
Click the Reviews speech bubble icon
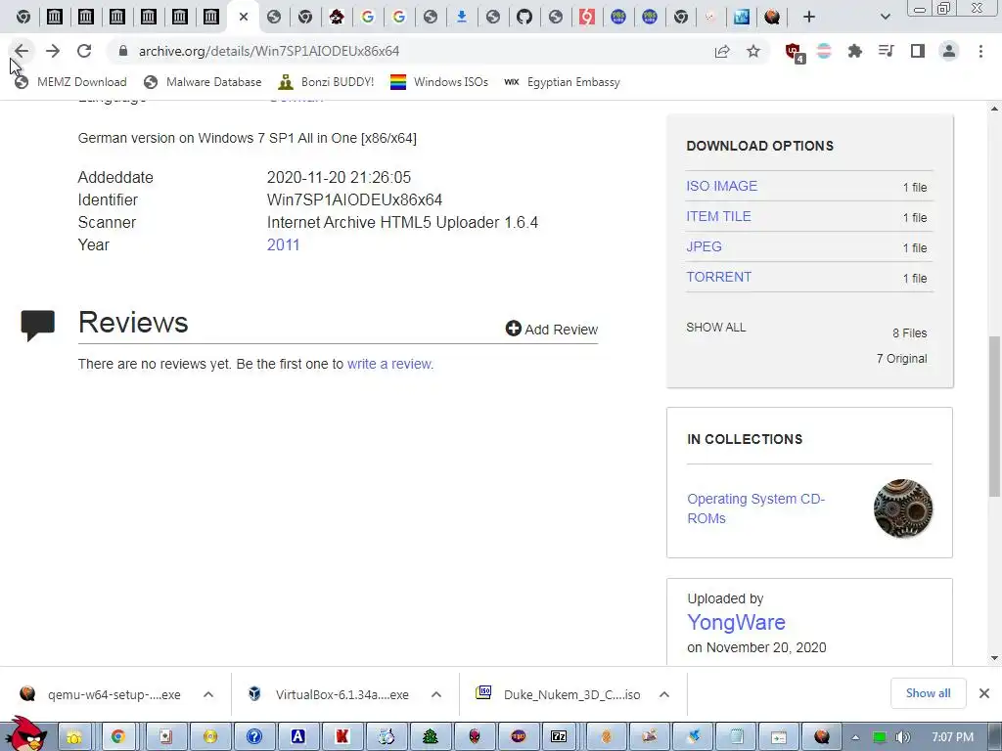pos(38,325)
